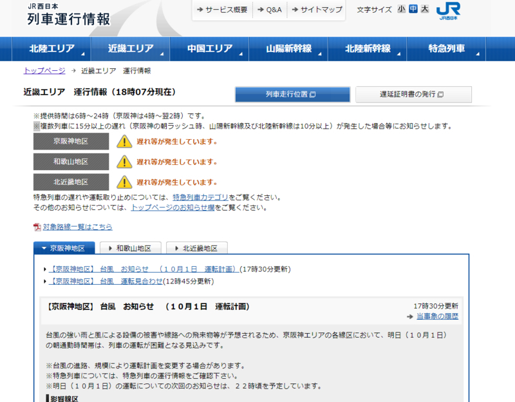The height and width of the screenshot is (402, 515).
Task: Open 台風 運転見合わせ link
Action: tap(106, 282)
